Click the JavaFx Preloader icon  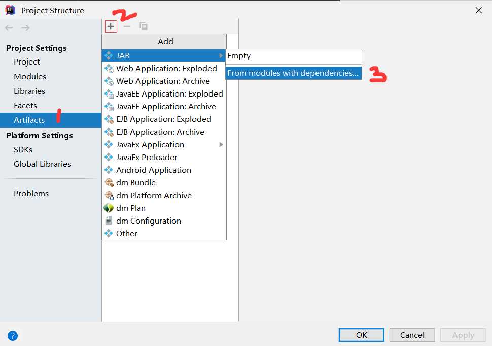109,157
